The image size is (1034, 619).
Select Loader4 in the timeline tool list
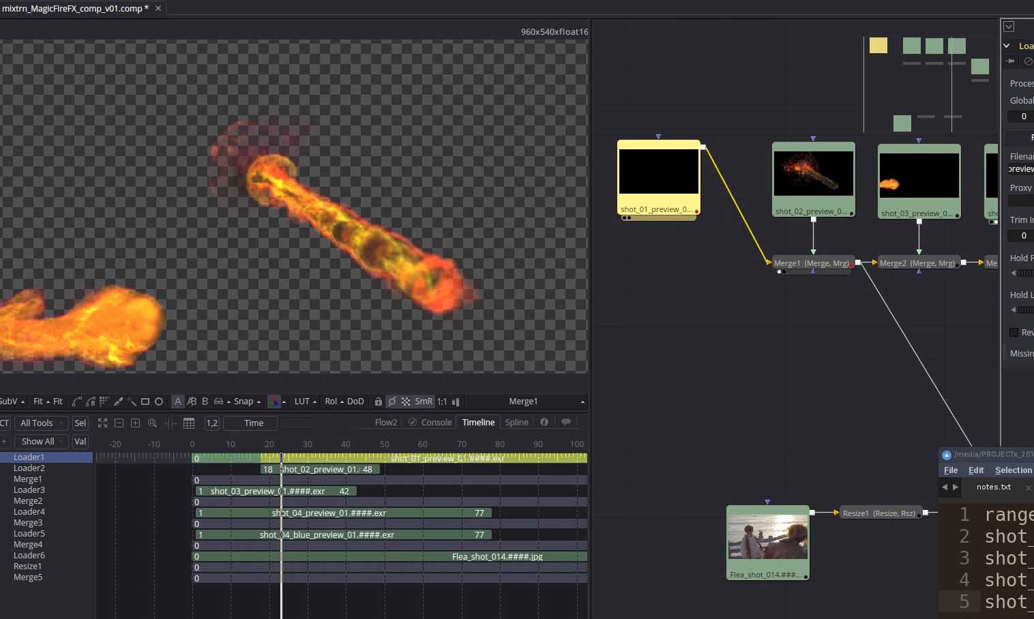click(x=29, y=511)
